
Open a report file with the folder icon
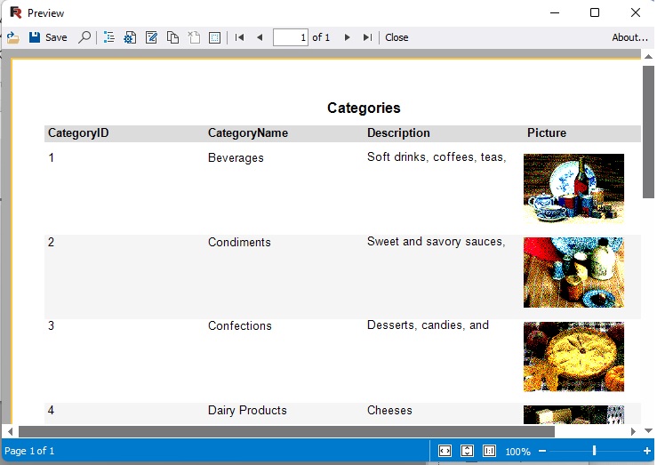pyautogui.click(x=12, y=37)
